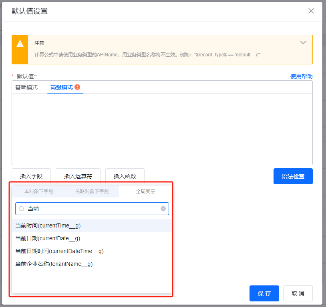Click the 取消 button
Screen dimensions: 326x307
tap(298, 293)
